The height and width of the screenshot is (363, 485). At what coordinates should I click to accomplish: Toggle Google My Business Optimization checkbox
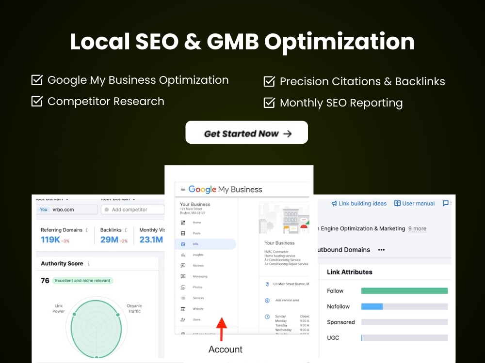click(x=37, y=80)
